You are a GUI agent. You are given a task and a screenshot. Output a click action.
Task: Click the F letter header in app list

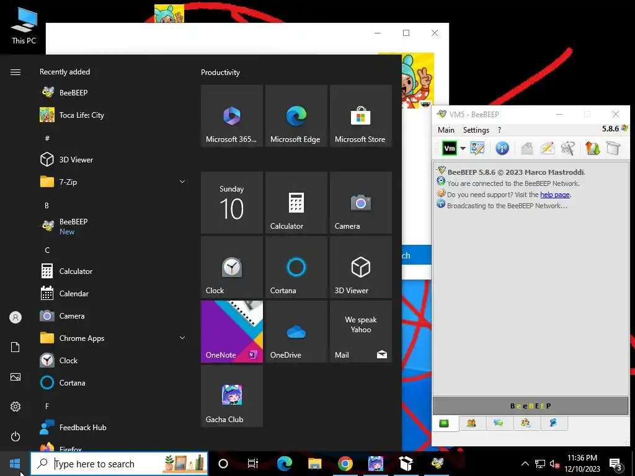tap(47, 405)
